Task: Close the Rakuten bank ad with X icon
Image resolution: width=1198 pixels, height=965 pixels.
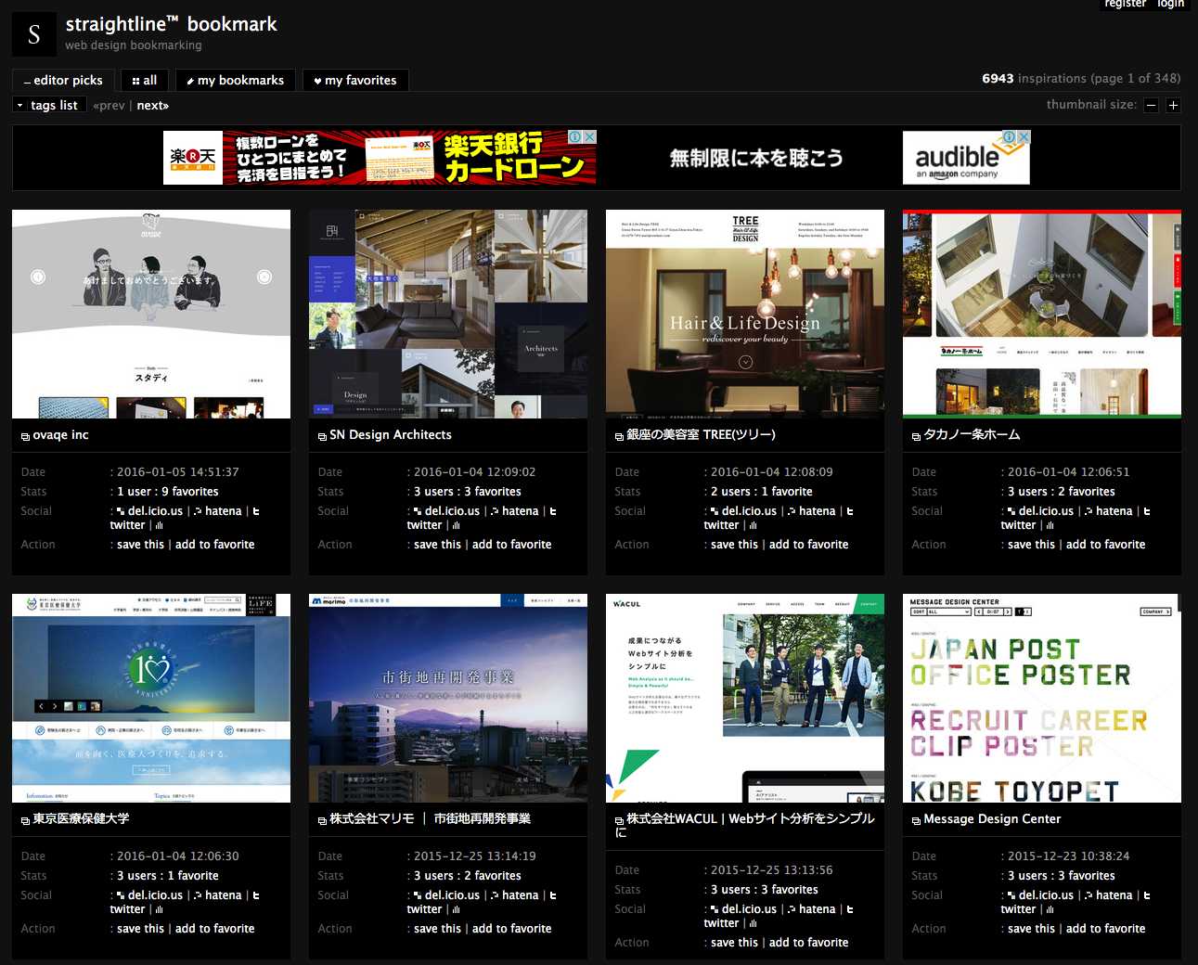Action: (x=589, y=137)
